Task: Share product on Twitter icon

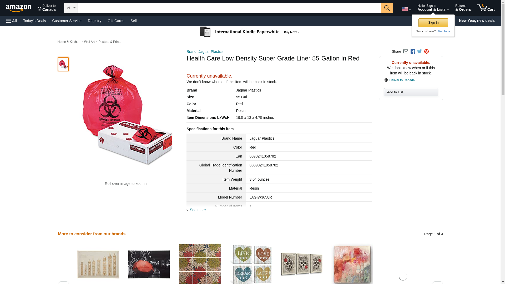Action: [420, 52]
